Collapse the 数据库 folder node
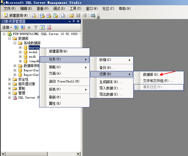 (9, 38)
